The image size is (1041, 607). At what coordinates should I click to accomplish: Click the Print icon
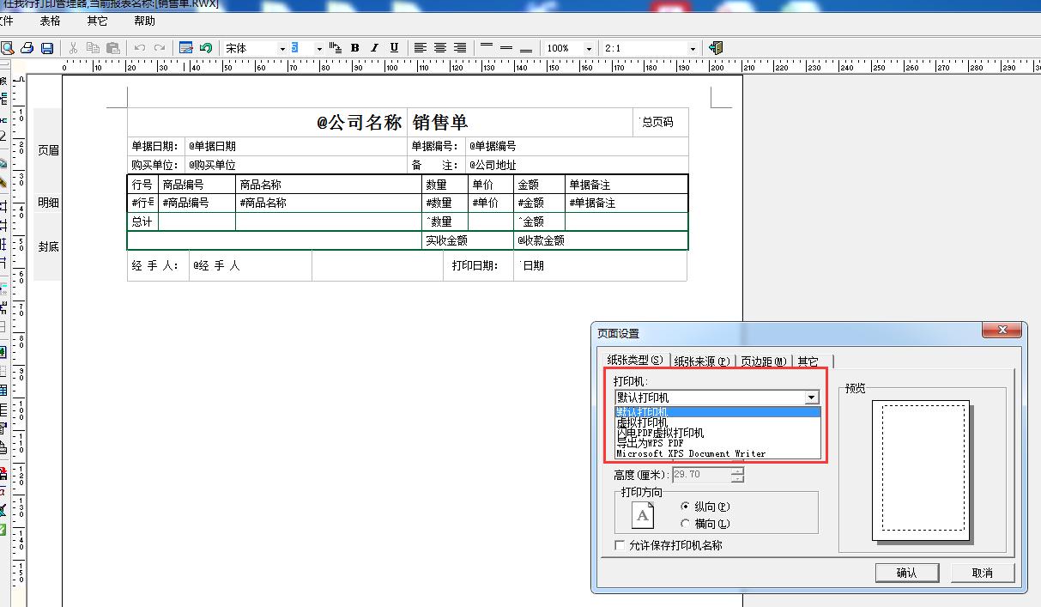click(x=26, y=48)
